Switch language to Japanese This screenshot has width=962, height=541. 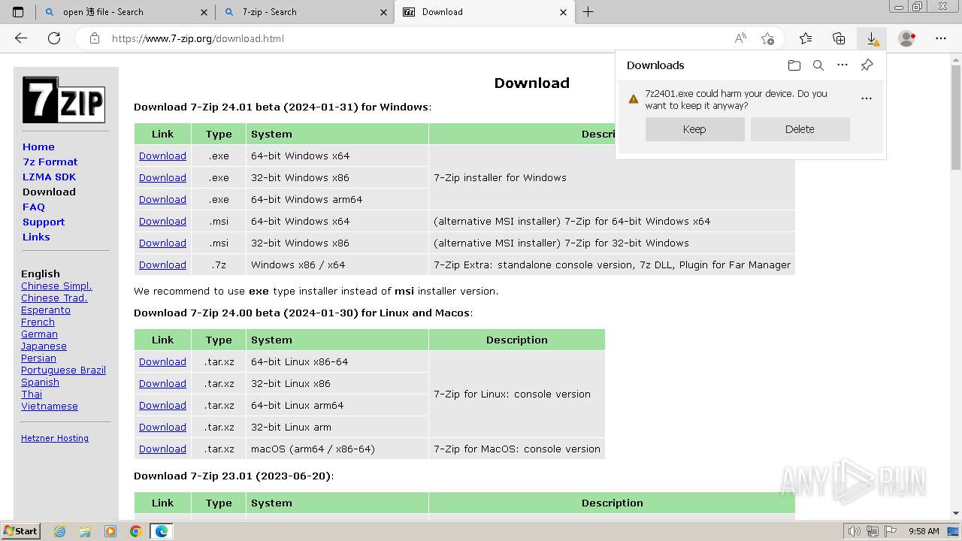(x=44, y=346)
